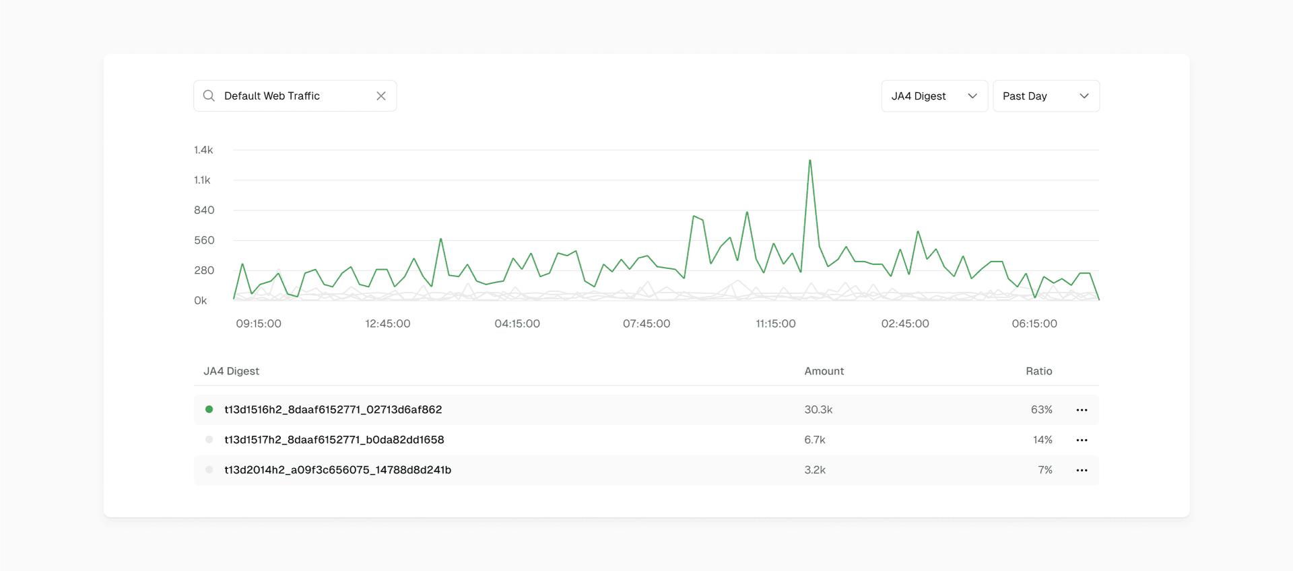Click inside the Default Web Traffic search field
The width and height of the screenshot is (1293, 571).
click(295, 96)
